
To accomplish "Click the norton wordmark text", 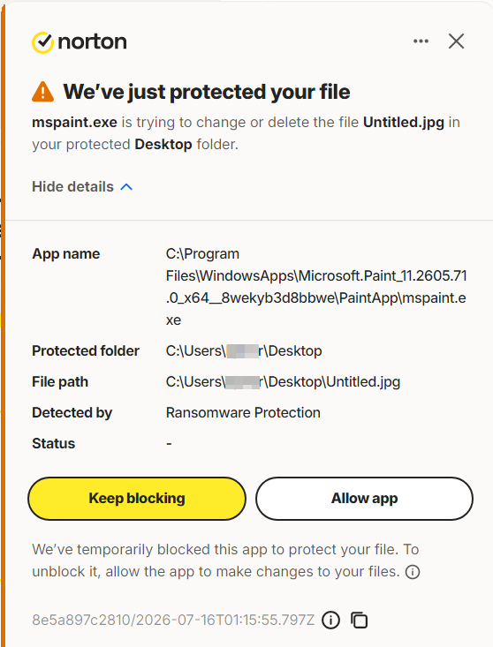I will tap(93, 41).
